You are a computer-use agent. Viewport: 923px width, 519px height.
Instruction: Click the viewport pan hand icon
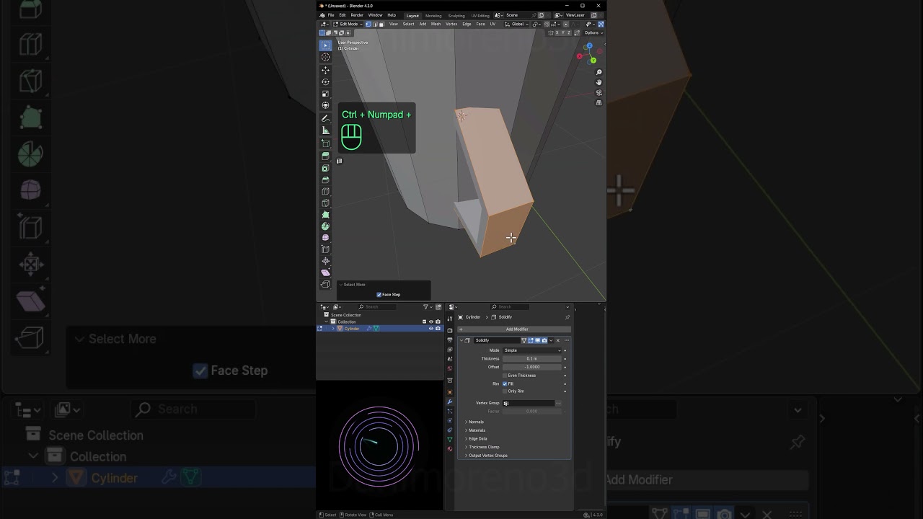pos(599,82)
